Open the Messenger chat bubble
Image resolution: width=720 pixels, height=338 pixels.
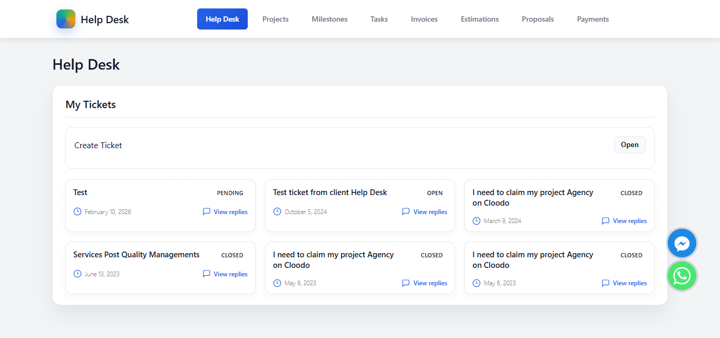[682, 244]
